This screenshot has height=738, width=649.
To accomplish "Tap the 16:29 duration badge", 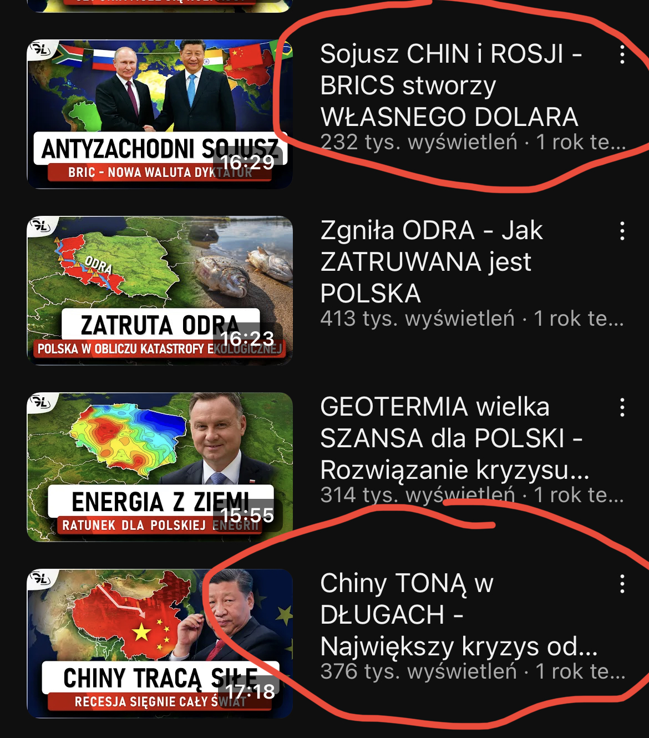I will pyautogui.click(x=248, y=162).
